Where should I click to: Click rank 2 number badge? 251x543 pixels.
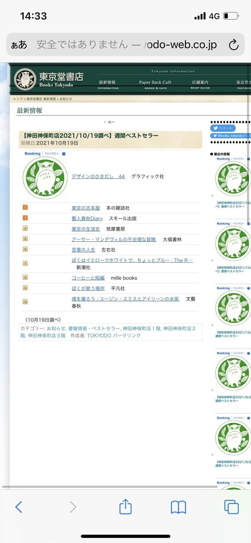point(25,207)
